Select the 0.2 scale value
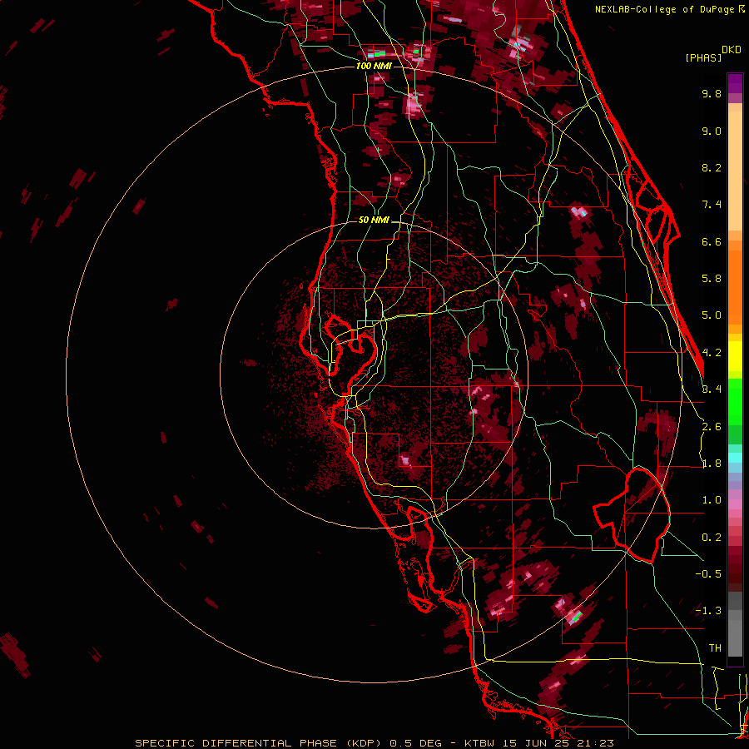Image resolution: width=749 pixels, height=749 pixels. (x=712, y=538)
